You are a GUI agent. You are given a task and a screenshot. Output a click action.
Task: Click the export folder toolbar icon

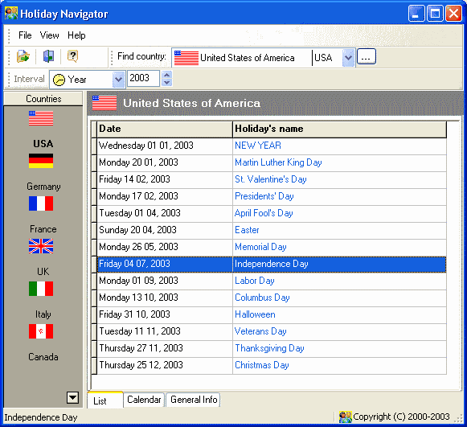(x=23, y=56)
